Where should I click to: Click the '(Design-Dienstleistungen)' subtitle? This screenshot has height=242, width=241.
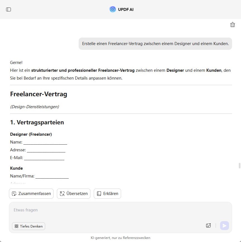35,107
